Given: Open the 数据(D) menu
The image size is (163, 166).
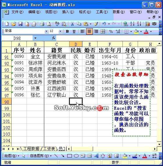Looking at the screenshot, I should pyautogui.click(x=119, y=12).
